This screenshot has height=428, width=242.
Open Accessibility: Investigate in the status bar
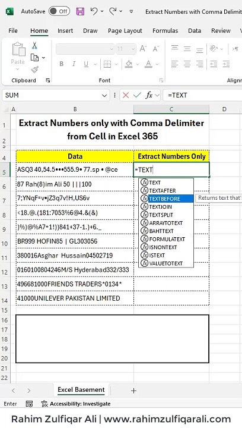76,404
